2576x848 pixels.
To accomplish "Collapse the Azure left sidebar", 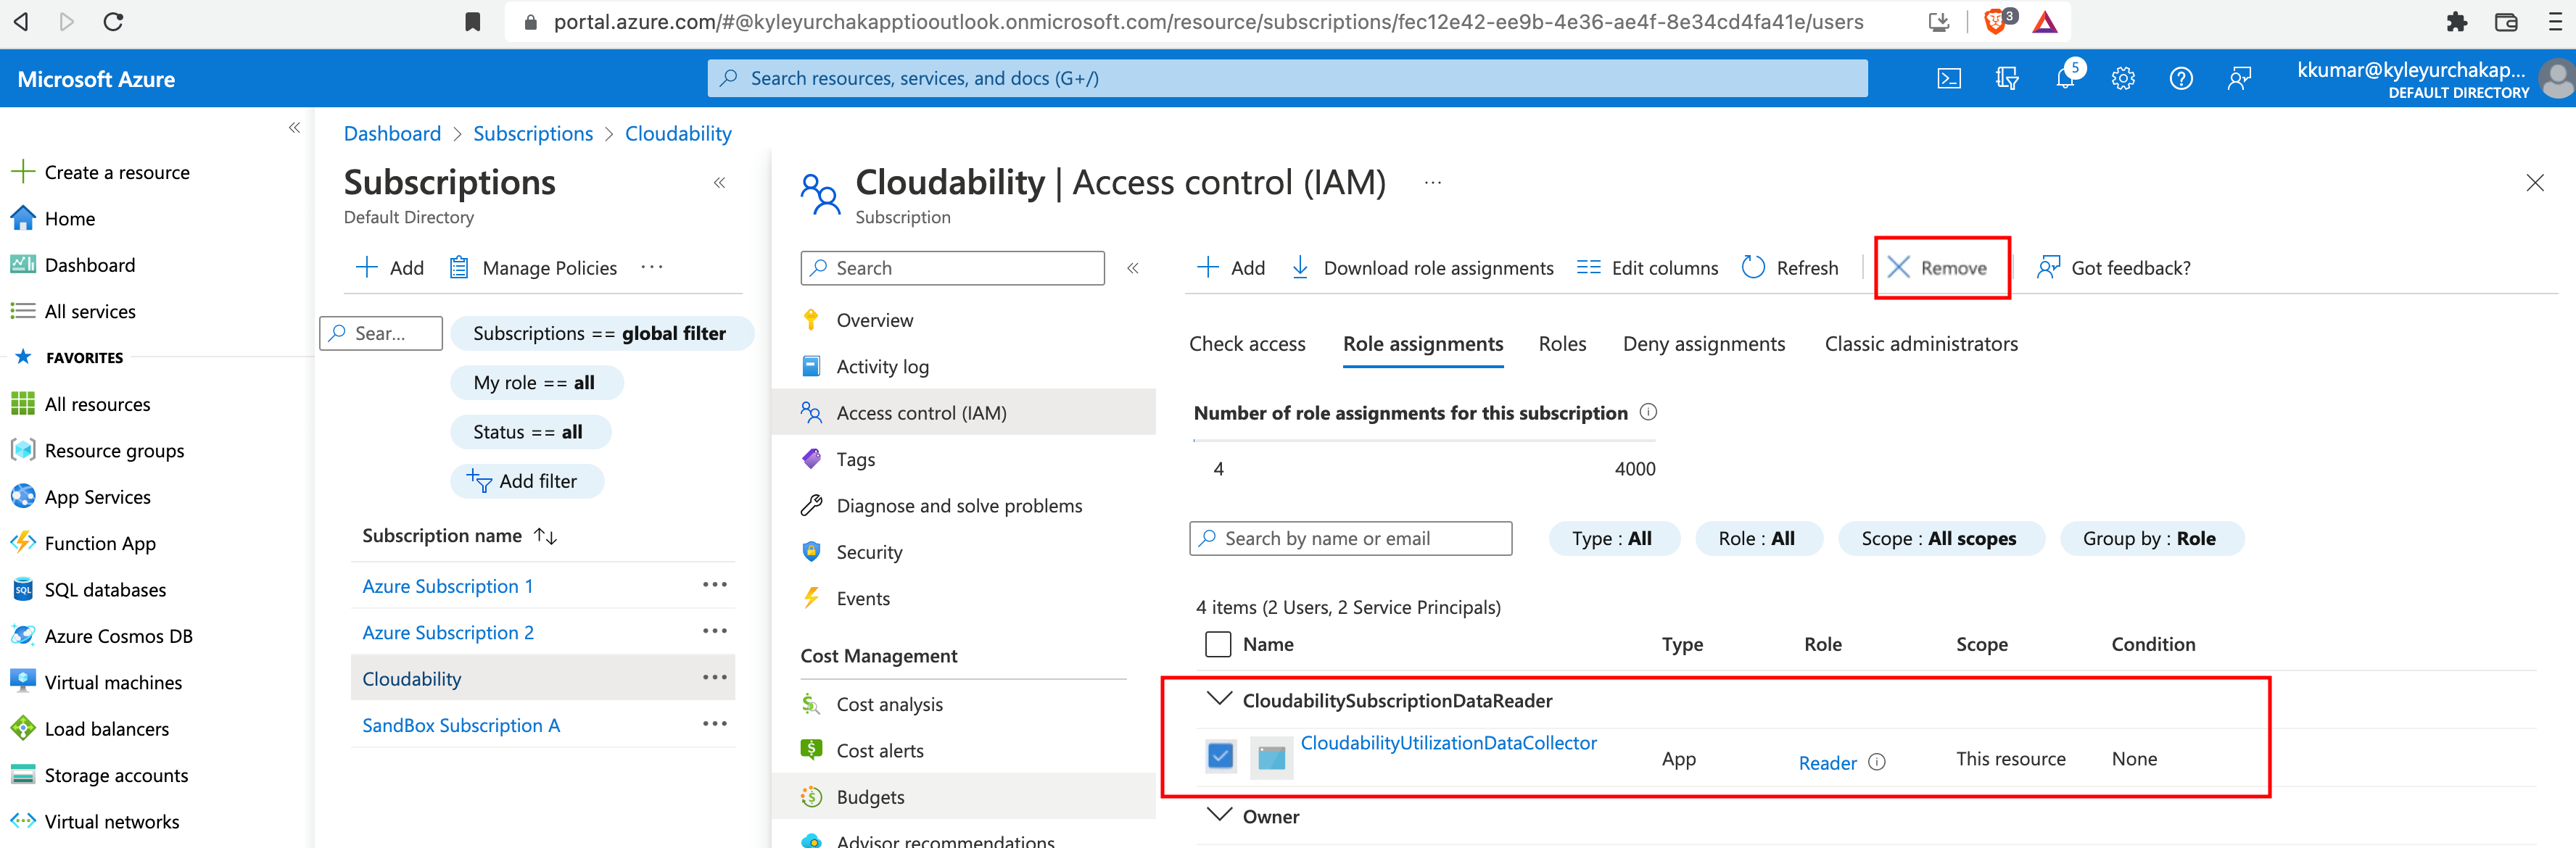I will click(294, 127).
